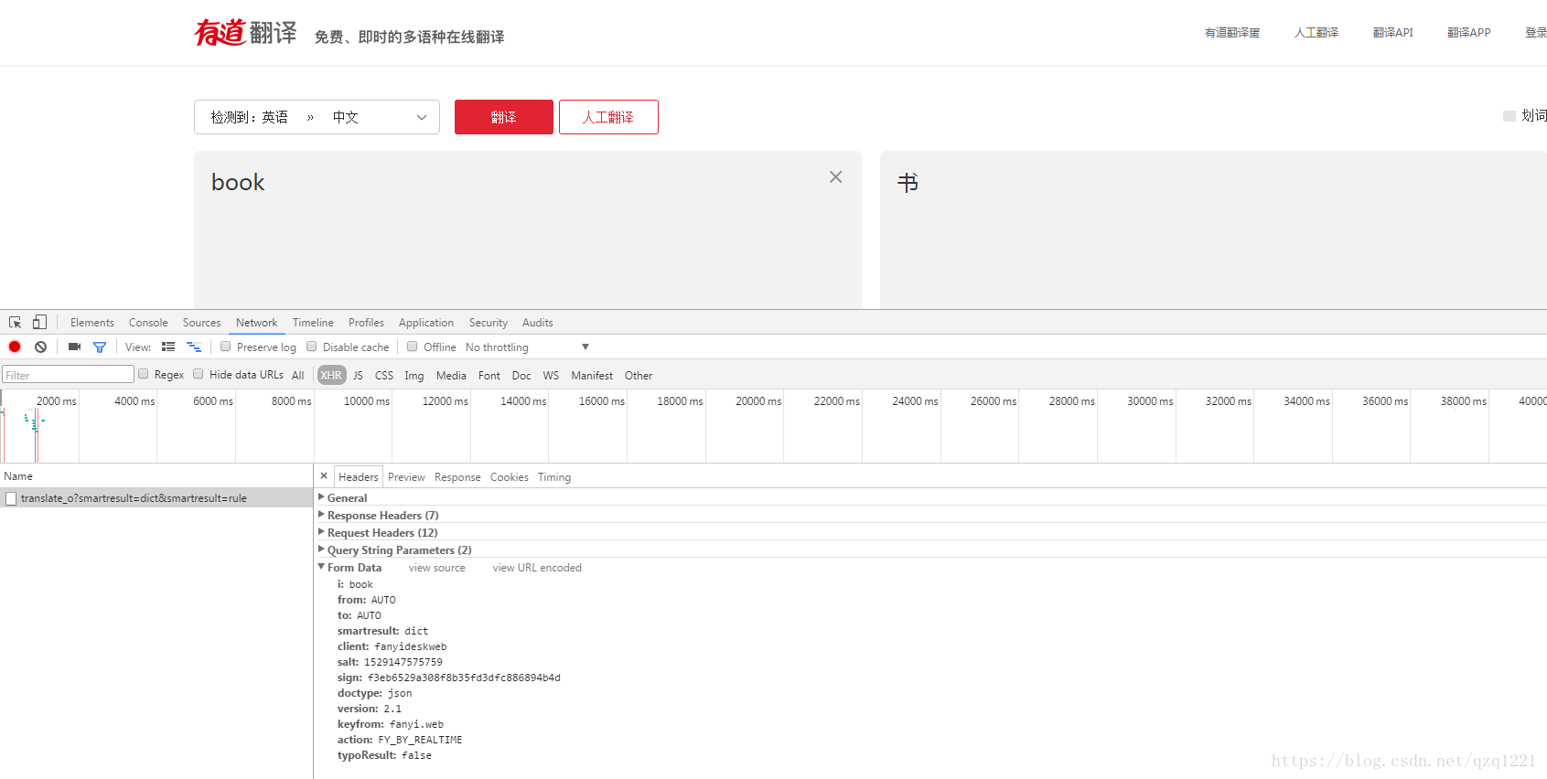Click the 2000 ms timeline marker
1547x779 pixels.
57,401
